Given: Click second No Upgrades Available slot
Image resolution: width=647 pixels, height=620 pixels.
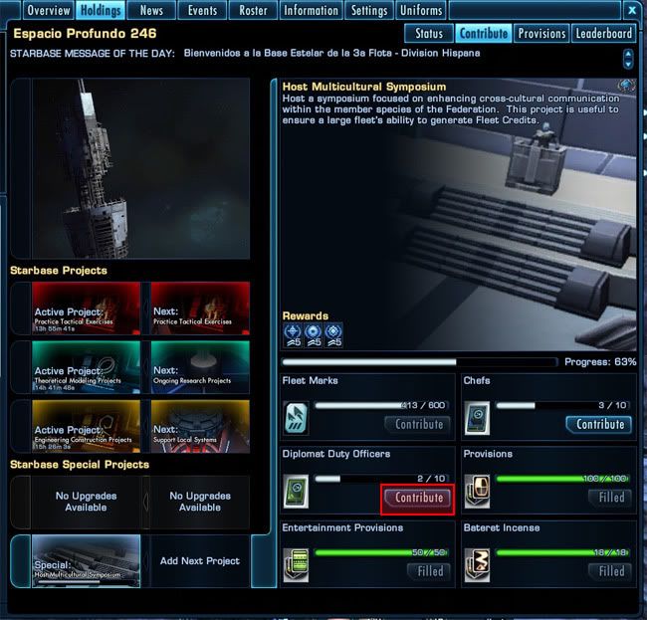Looking at the screenshot, I should [200, 502].
